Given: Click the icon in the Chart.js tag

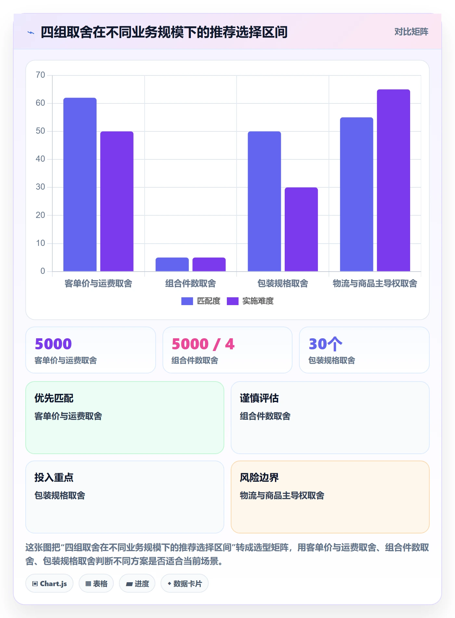Looking at the screenshot, I should 35,584.
